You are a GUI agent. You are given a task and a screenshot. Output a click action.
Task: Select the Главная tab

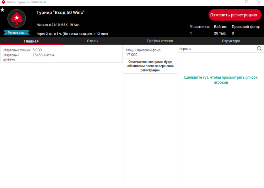point(31,41)
